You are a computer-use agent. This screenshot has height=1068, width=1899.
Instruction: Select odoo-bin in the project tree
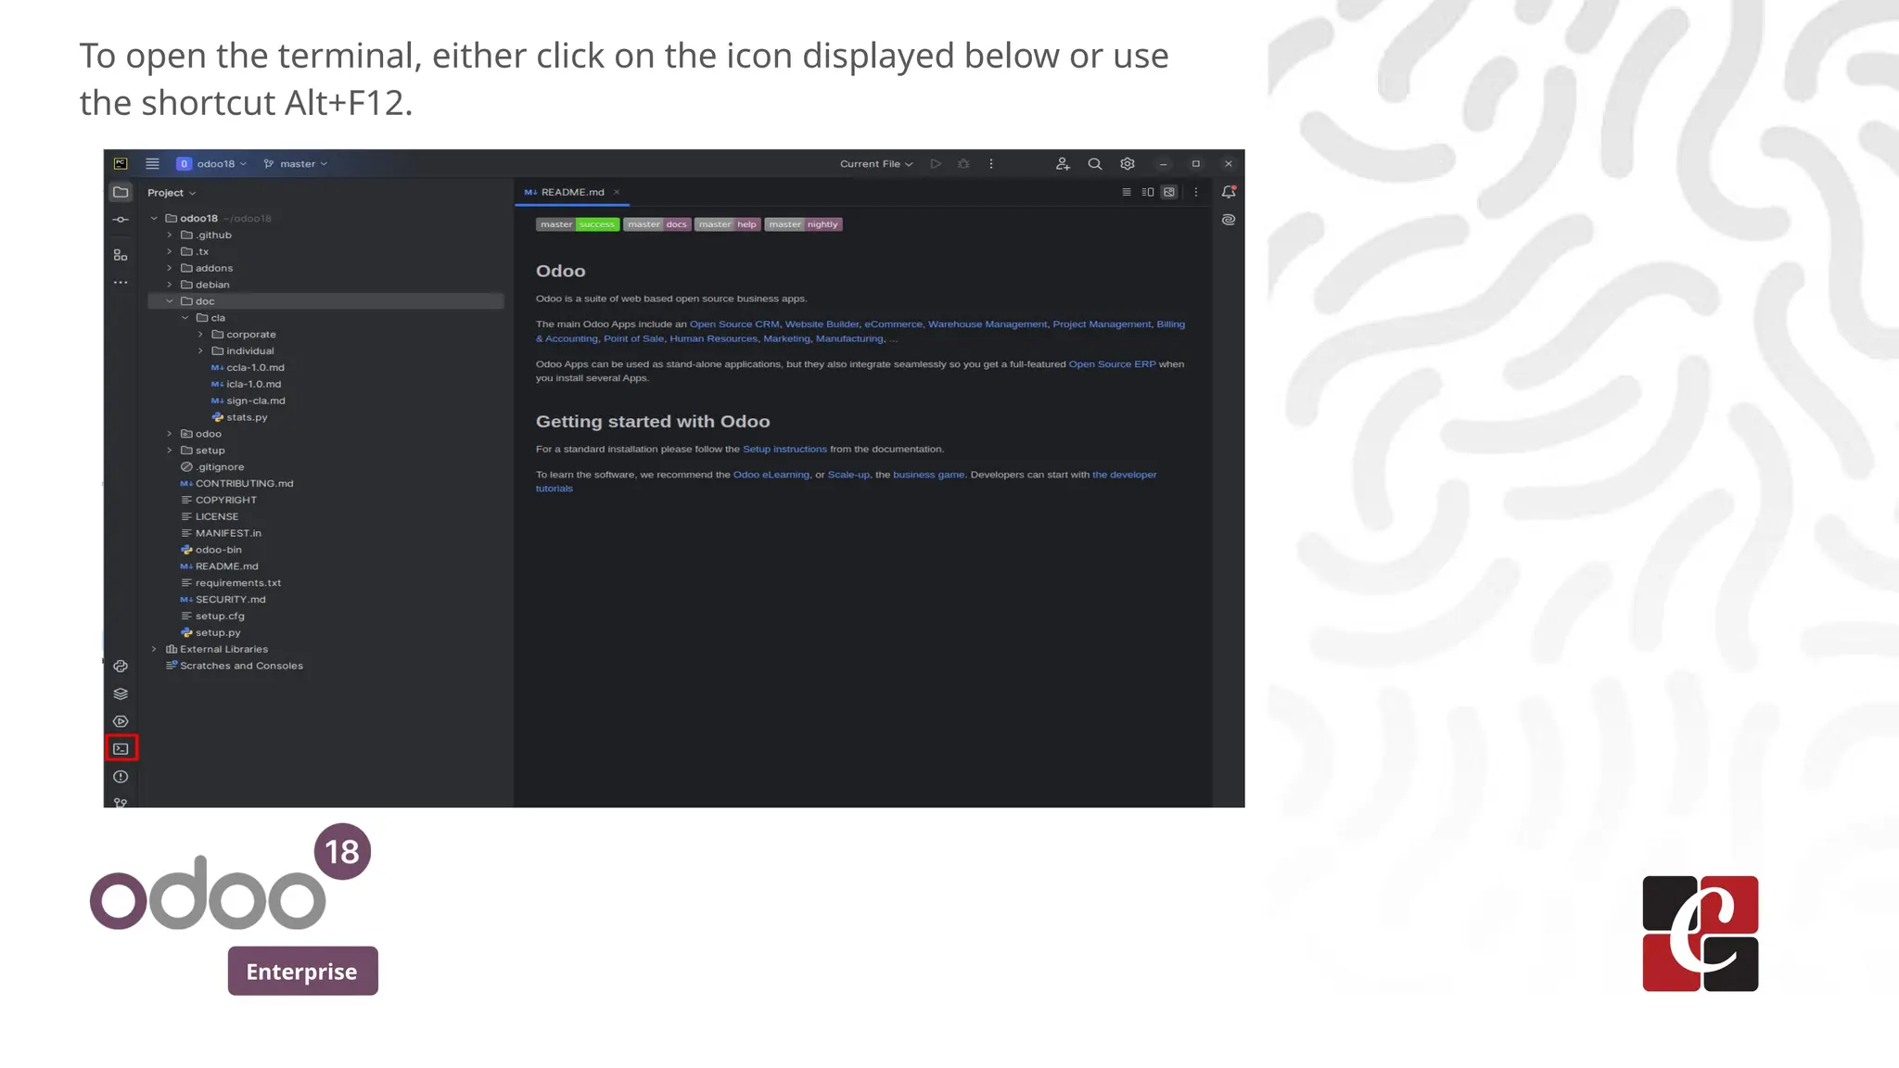[x=210, y=550]
